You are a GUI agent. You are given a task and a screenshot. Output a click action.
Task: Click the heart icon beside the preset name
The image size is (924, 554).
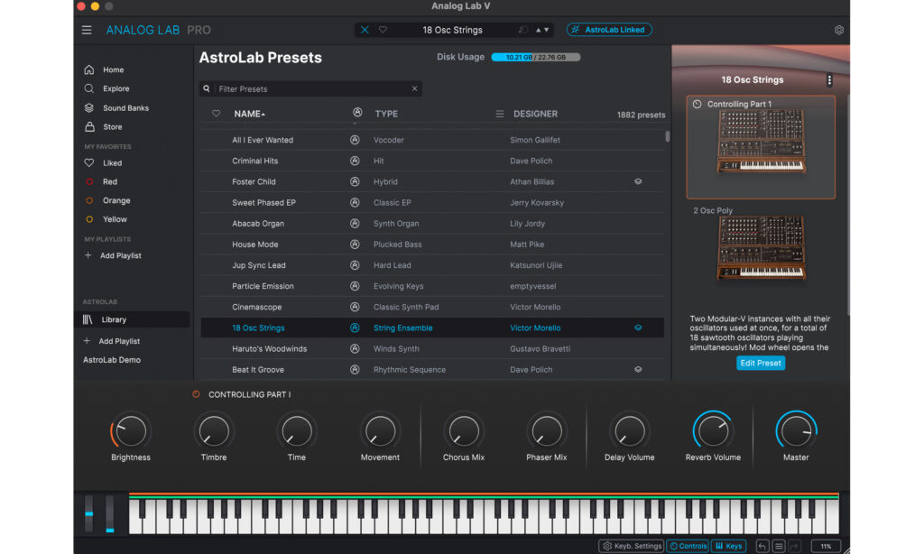click(x=383, y=30)
